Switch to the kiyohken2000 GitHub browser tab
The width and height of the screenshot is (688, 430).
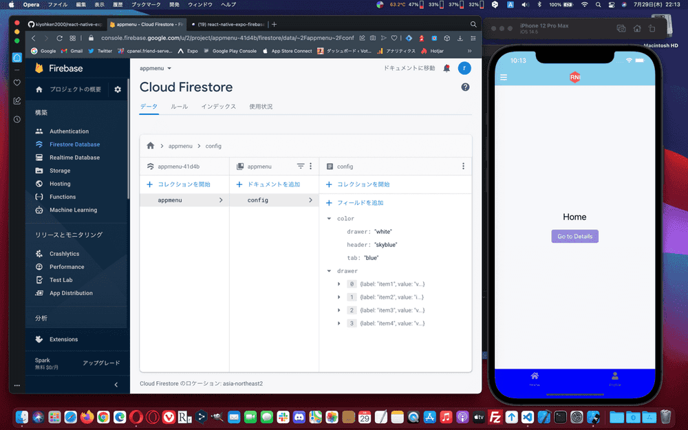coord(65,25)
